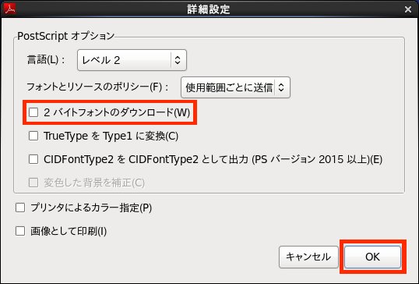Open the フォントとリソースのポリシー dropdown

tap(235, 87)
